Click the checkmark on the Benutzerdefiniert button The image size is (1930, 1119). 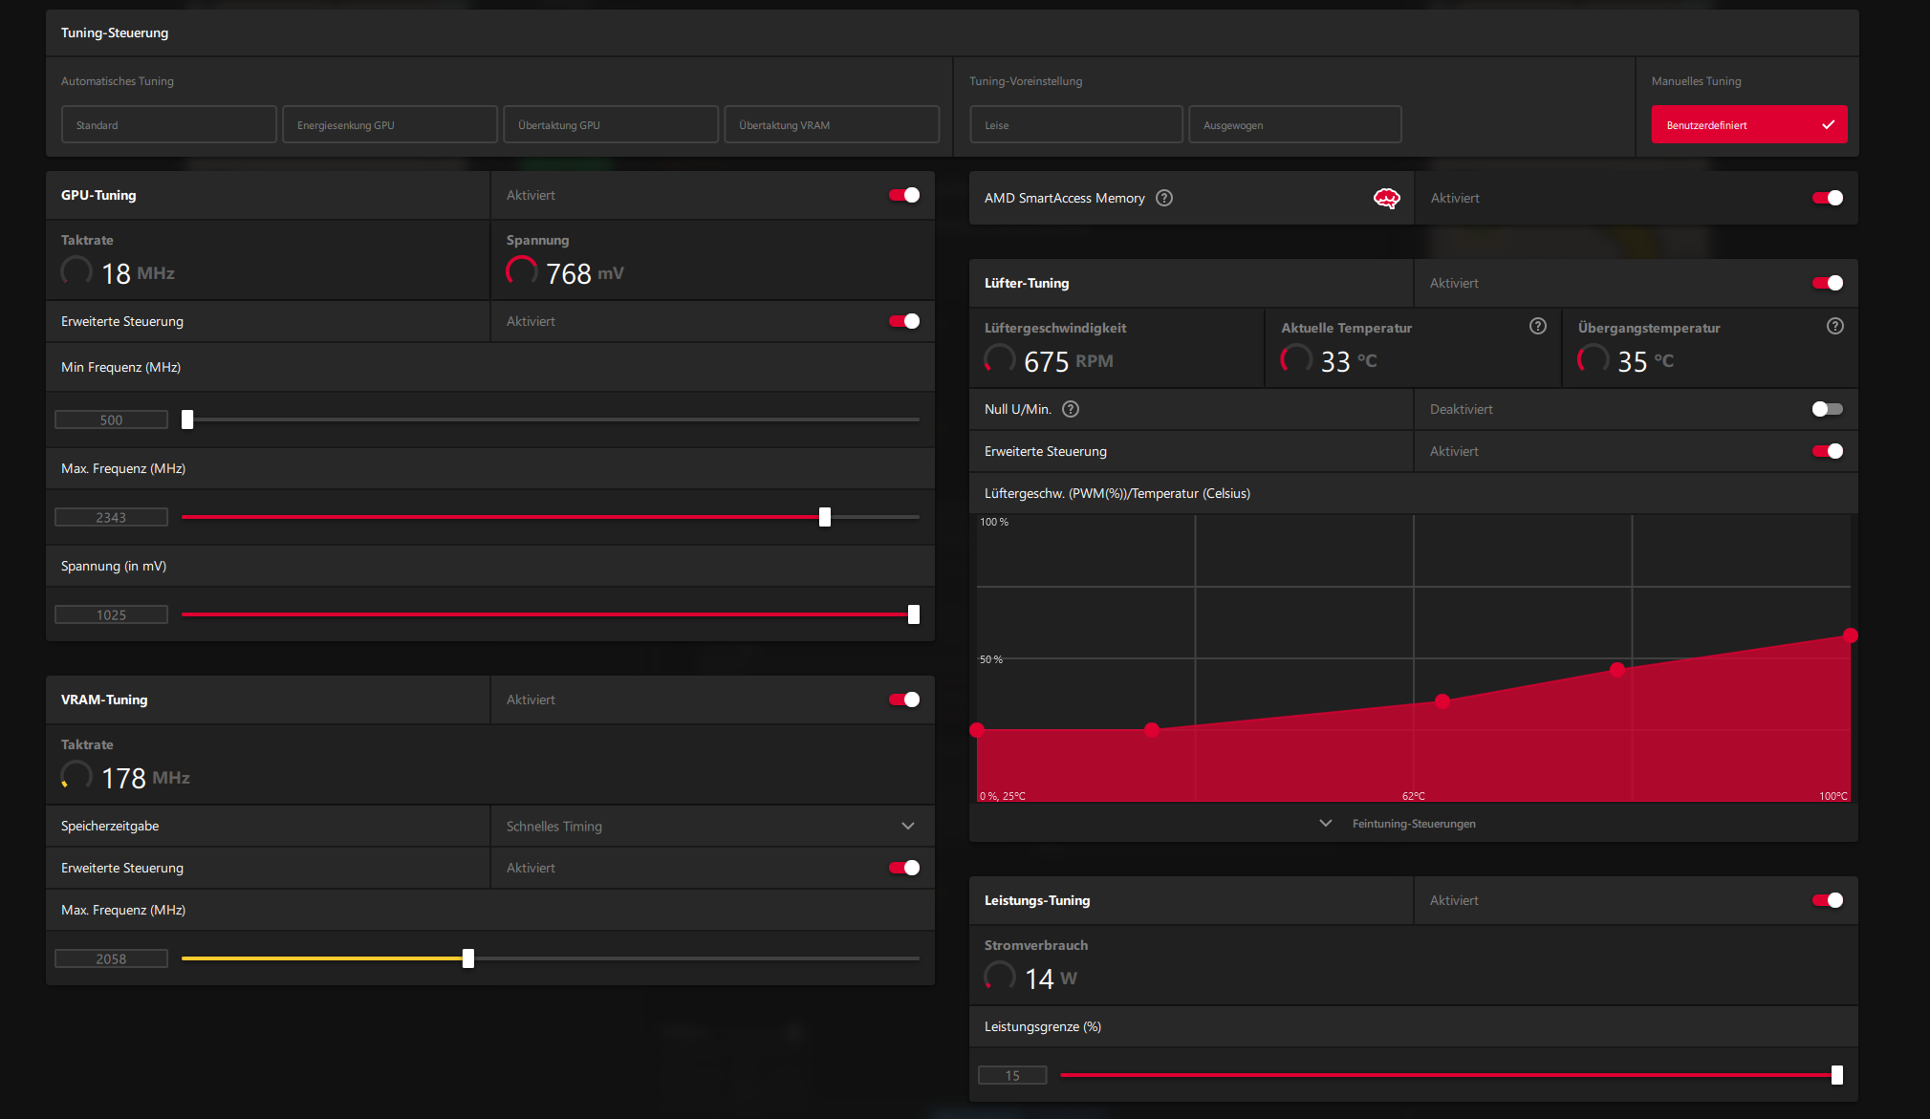(1828, 125)
